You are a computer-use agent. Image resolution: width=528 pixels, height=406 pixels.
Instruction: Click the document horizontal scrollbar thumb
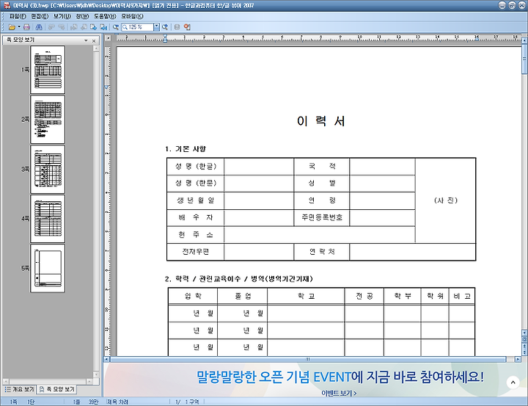point(308,360)
